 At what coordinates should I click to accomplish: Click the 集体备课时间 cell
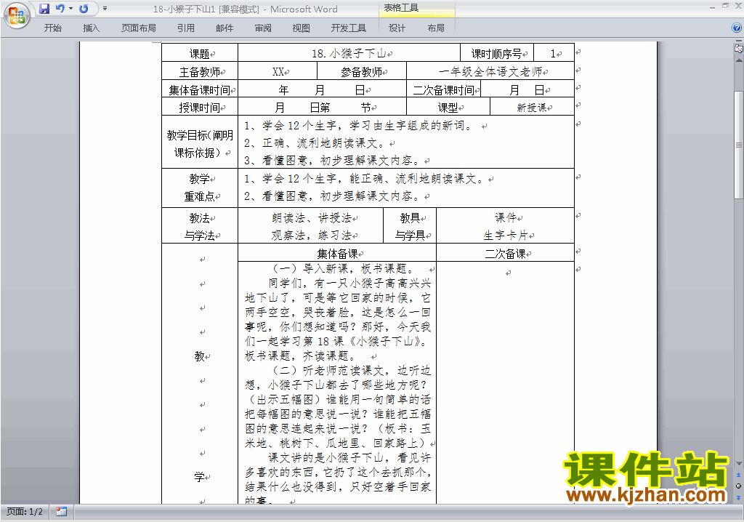[200, 89]
